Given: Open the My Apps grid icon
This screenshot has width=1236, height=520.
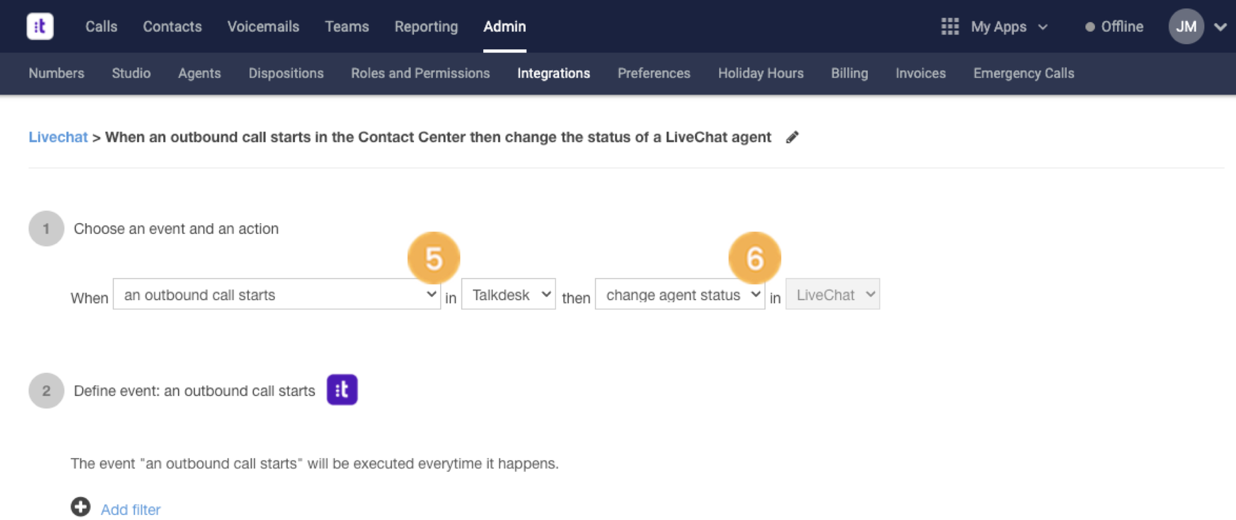Looking at the screenshot, I should coord(950,26).
